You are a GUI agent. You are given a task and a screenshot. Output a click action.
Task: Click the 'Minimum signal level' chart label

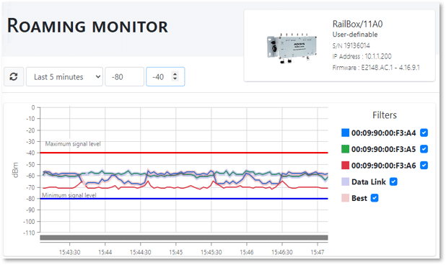coord(69,195)
